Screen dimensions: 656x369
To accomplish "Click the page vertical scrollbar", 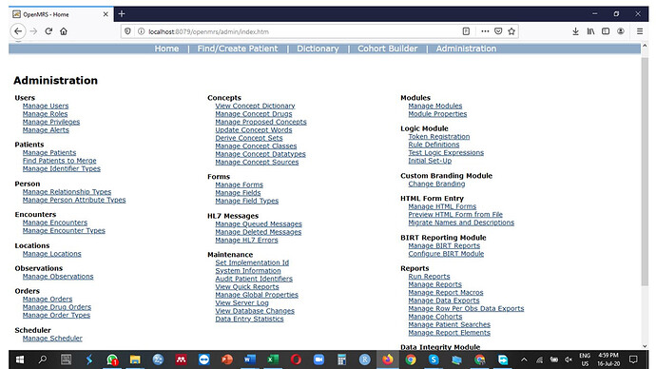I will [x=645, y=171].
